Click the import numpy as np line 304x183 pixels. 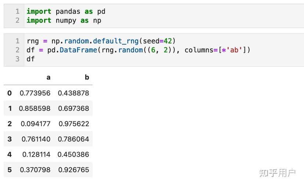coord(64,20)
